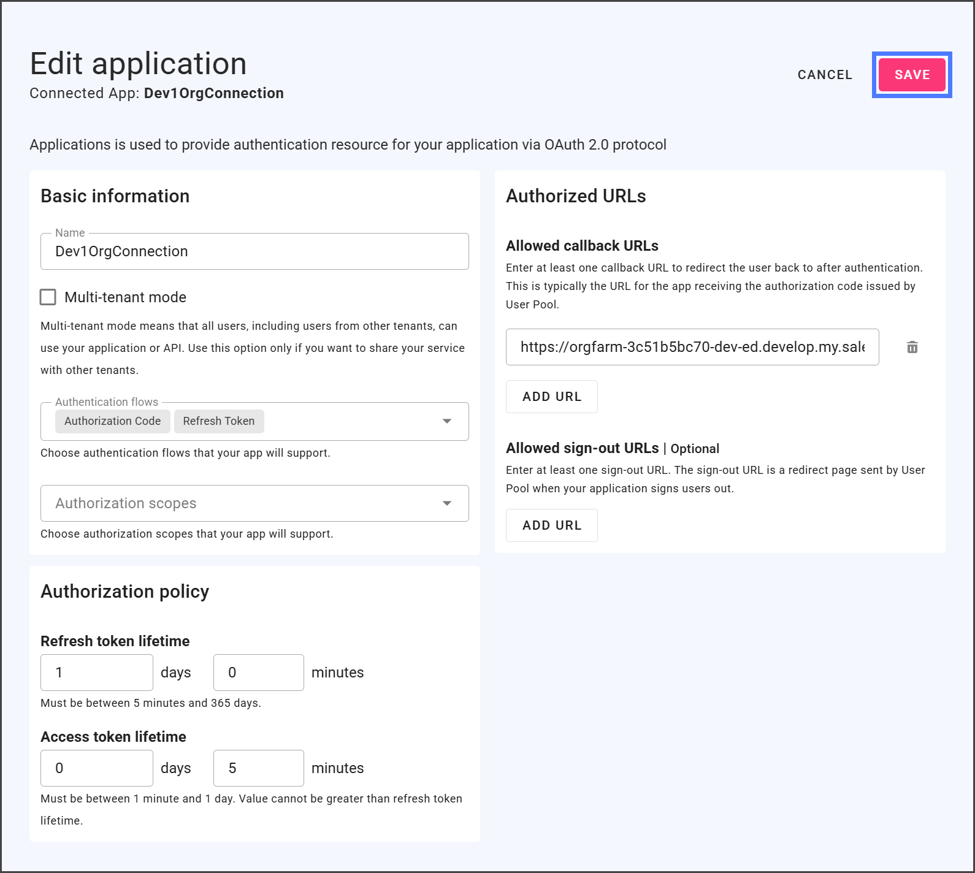Screen dimensions: 975x873
Task: Click the Multi-tenant mode label text
Action: 125,297
